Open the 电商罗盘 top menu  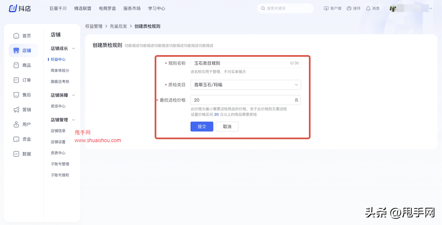[107, 8]
